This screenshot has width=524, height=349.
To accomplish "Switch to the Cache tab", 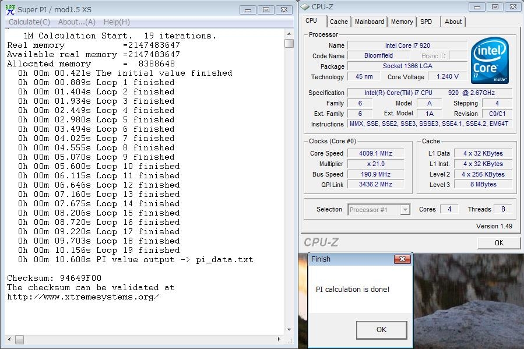I will click(339, 22).
